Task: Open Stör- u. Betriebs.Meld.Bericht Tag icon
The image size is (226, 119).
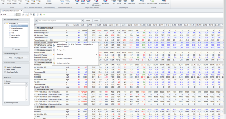Action: [x=27, y=2]
